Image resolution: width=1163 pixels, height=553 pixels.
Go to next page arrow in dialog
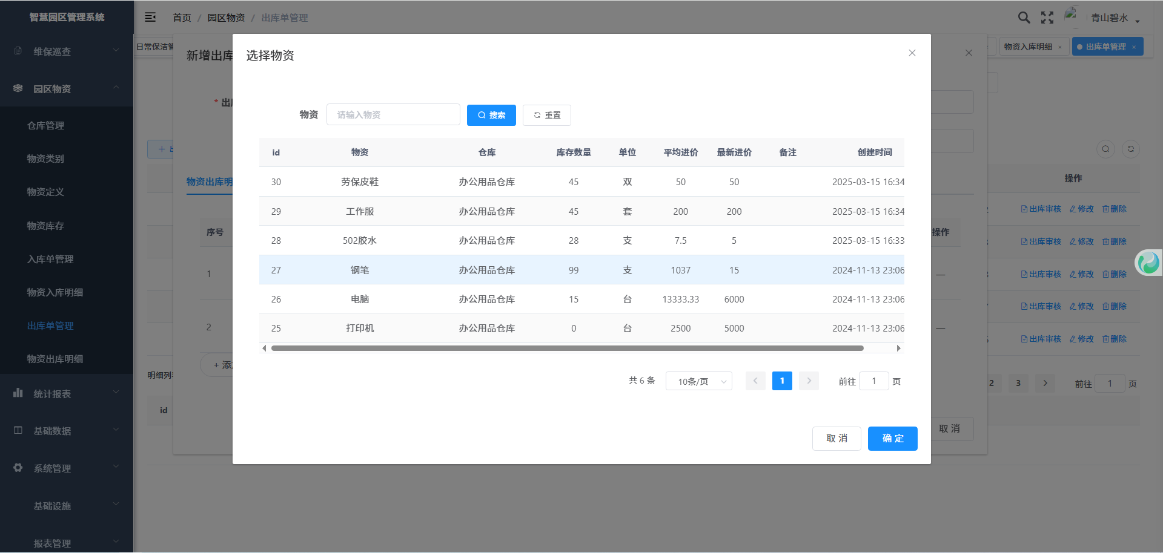coord(809,381)
